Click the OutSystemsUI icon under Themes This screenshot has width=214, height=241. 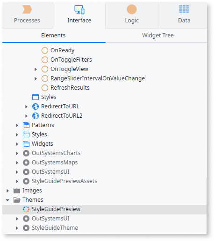tap(26, 219)
